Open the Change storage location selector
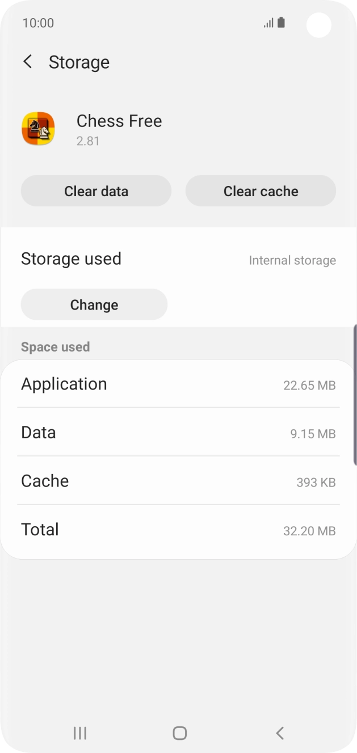 (94, 304)
